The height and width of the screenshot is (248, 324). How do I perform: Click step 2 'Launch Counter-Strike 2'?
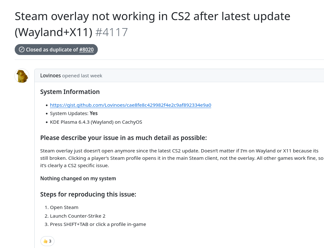click(x=78, y=216)
